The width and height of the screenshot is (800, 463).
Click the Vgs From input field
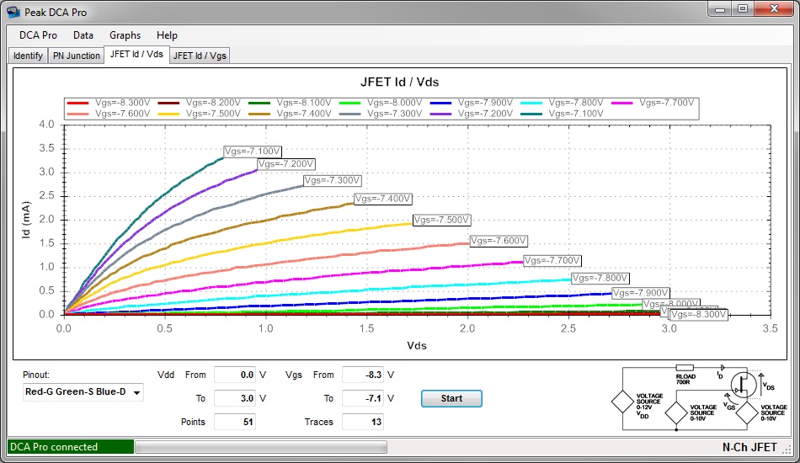pos(363,375)
